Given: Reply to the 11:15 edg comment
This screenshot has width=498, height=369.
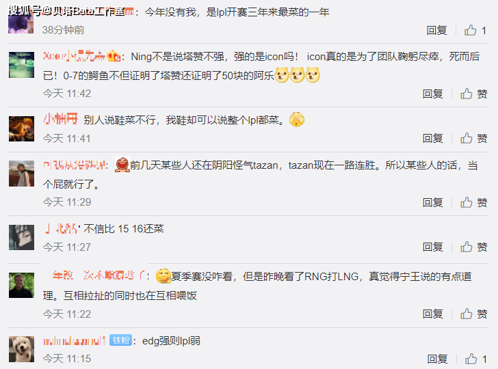Looking at the screenshot, I should click(x=437, y=359).
